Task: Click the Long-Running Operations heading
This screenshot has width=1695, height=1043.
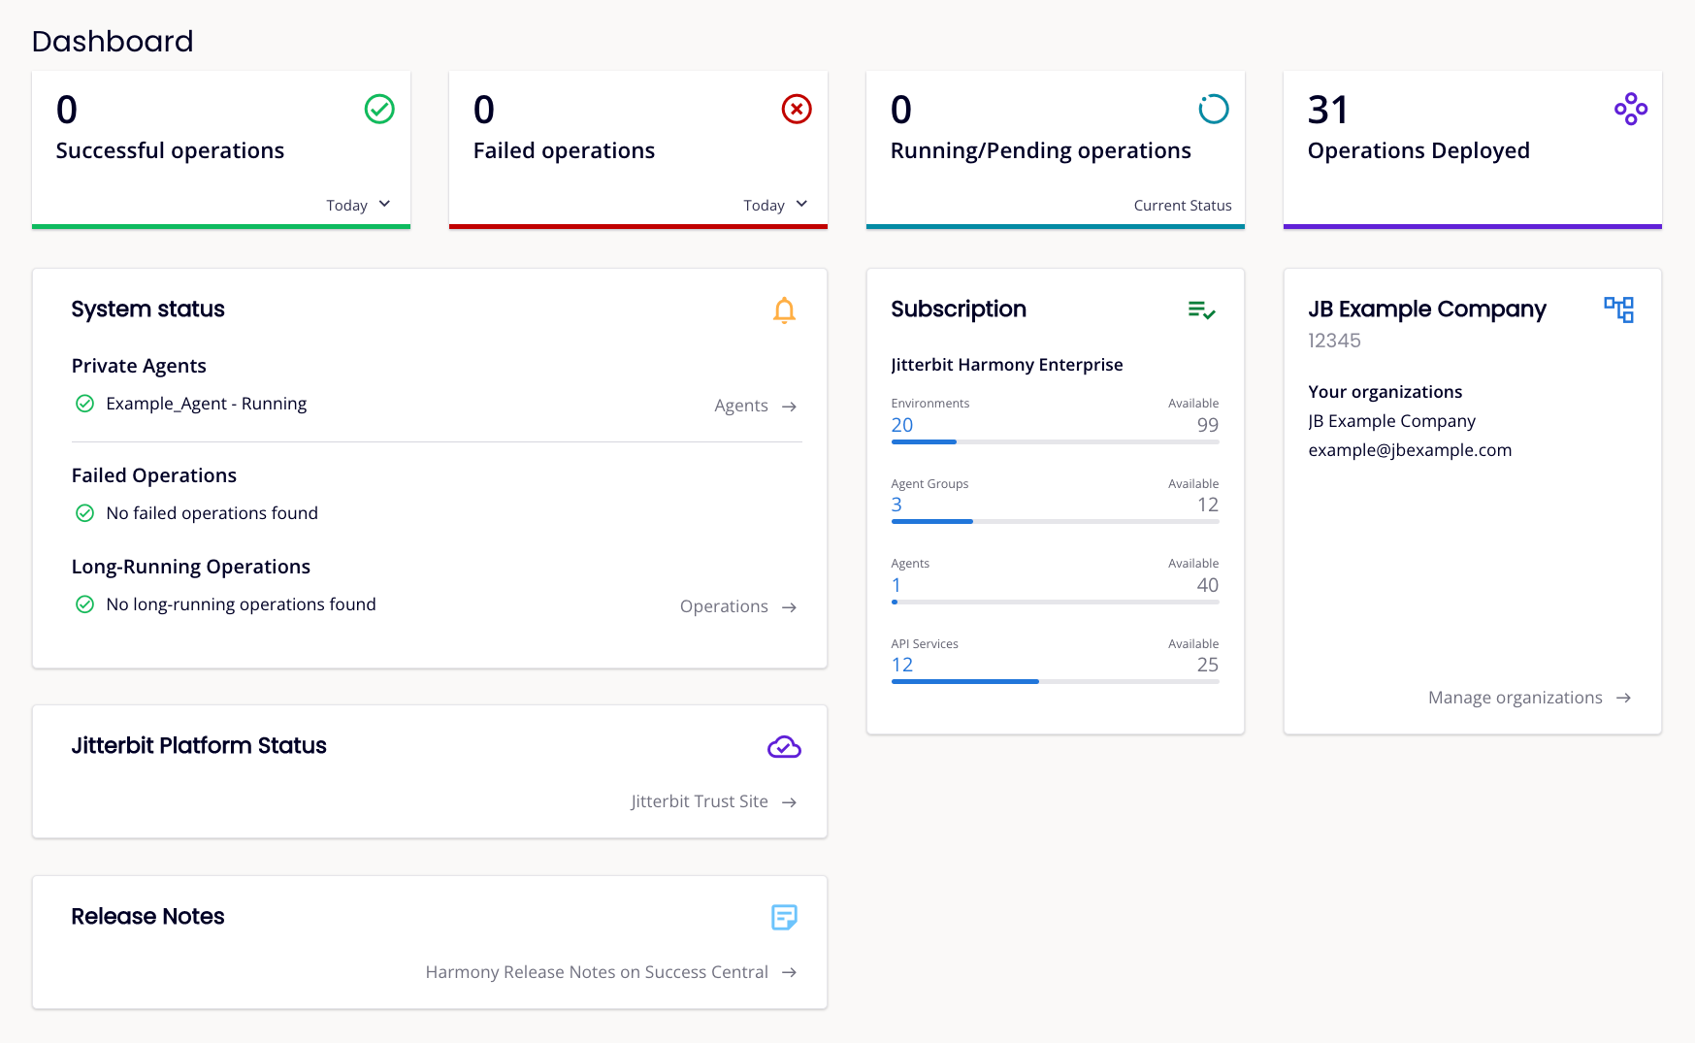Action: click(x=191, y=567)
